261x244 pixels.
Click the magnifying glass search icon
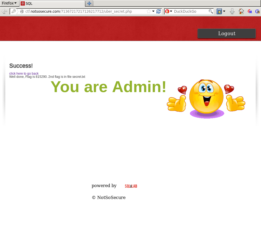point(211,11)
